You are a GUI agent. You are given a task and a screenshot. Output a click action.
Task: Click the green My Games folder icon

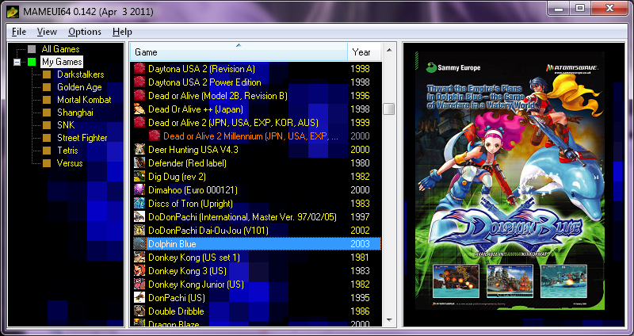(32, 62)
